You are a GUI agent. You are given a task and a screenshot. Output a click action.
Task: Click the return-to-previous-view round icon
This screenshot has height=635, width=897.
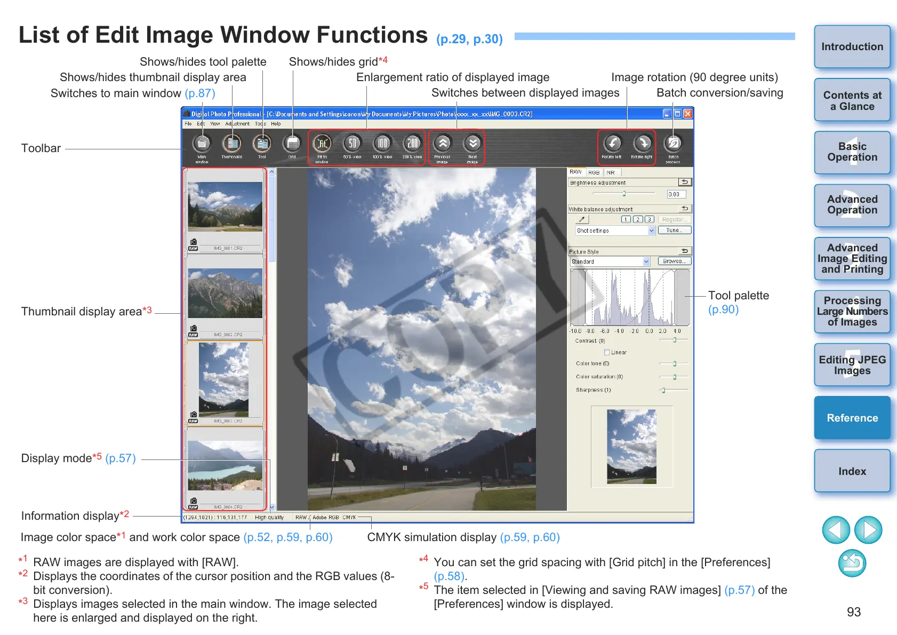852,563
